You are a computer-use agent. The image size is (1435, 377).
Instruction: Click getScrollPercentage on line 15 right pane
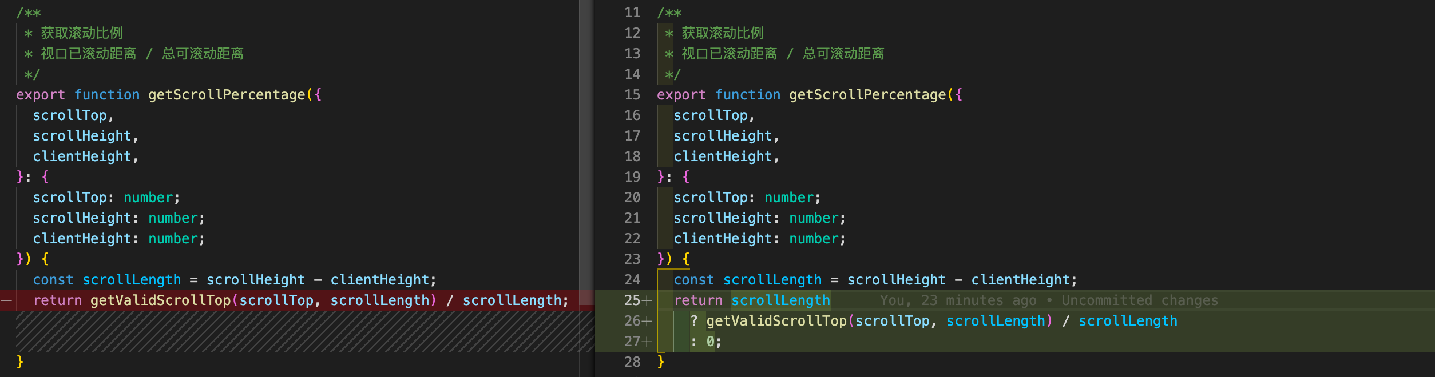pos(867,95)
